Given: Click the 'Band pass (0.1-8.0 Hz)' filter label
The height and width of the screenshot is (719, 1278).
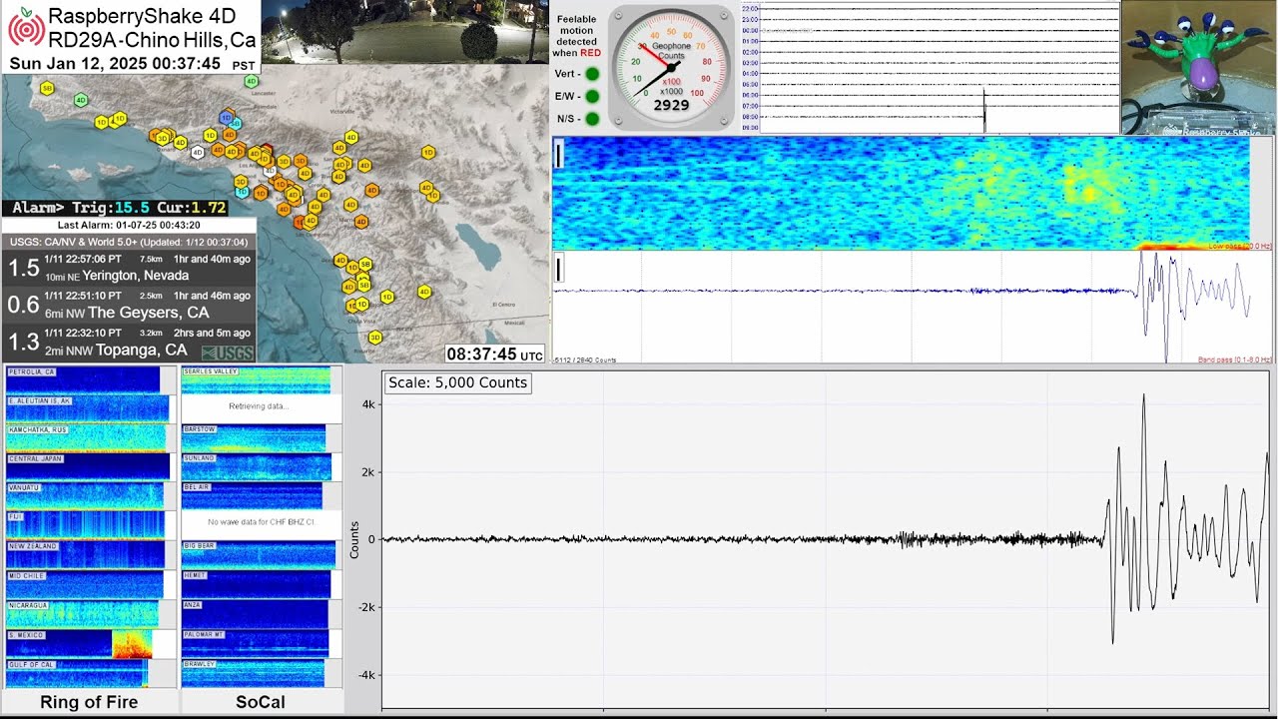Looking at the screenshot, I should 1234,359.
